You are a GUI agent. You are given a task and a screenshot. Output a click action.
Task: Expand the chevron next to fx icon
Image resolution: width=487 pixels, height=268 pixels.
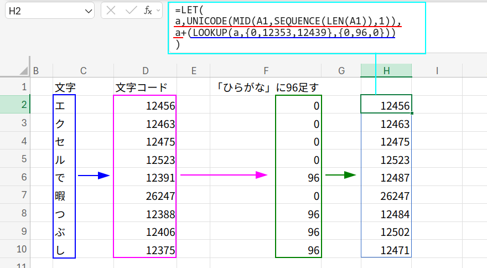[x=158, y=10]
